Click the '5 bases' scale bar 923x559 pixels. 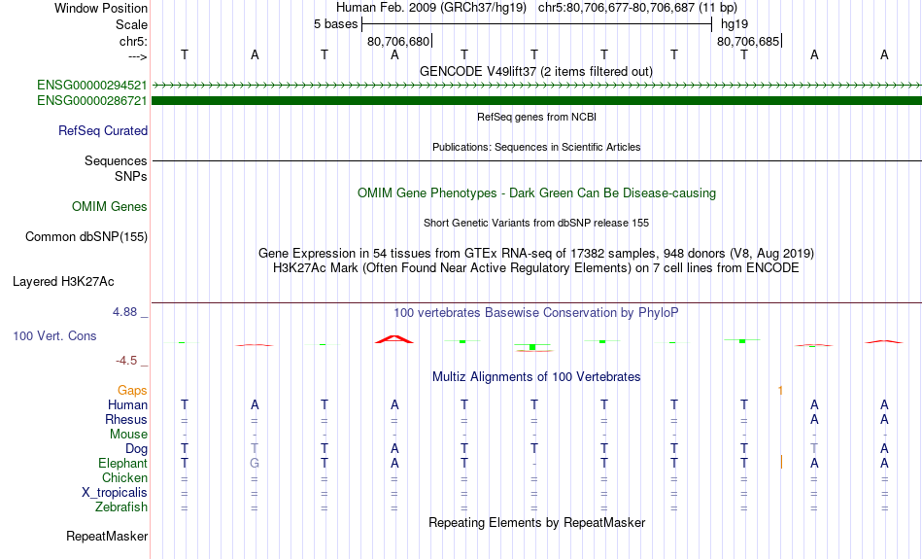tap(537, 24)
